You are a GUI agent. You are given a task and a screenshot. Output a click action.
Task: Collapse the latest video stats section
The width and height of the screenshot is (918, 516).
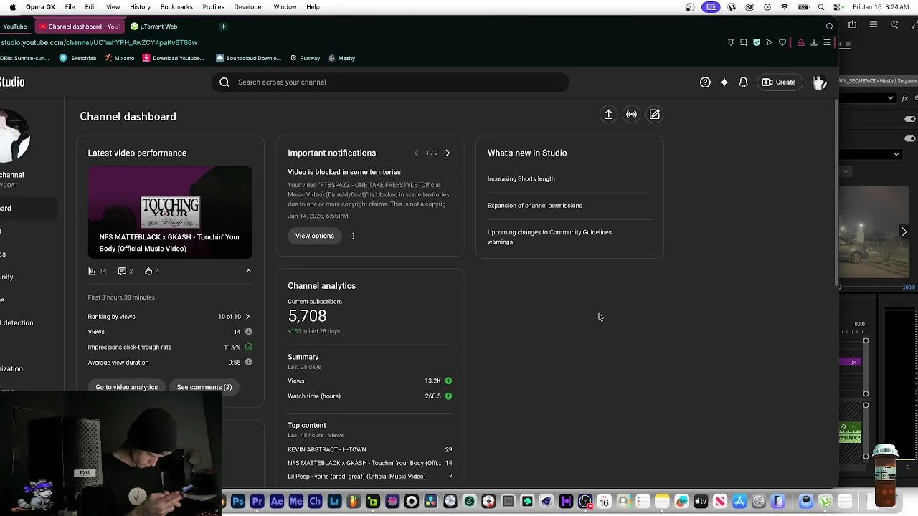pyautogui.click(x=248, y=271)
